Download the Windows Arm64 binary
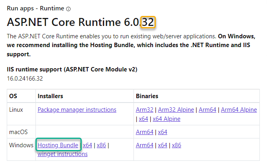This screenshot has height=162, width=267. coord(145,145)
